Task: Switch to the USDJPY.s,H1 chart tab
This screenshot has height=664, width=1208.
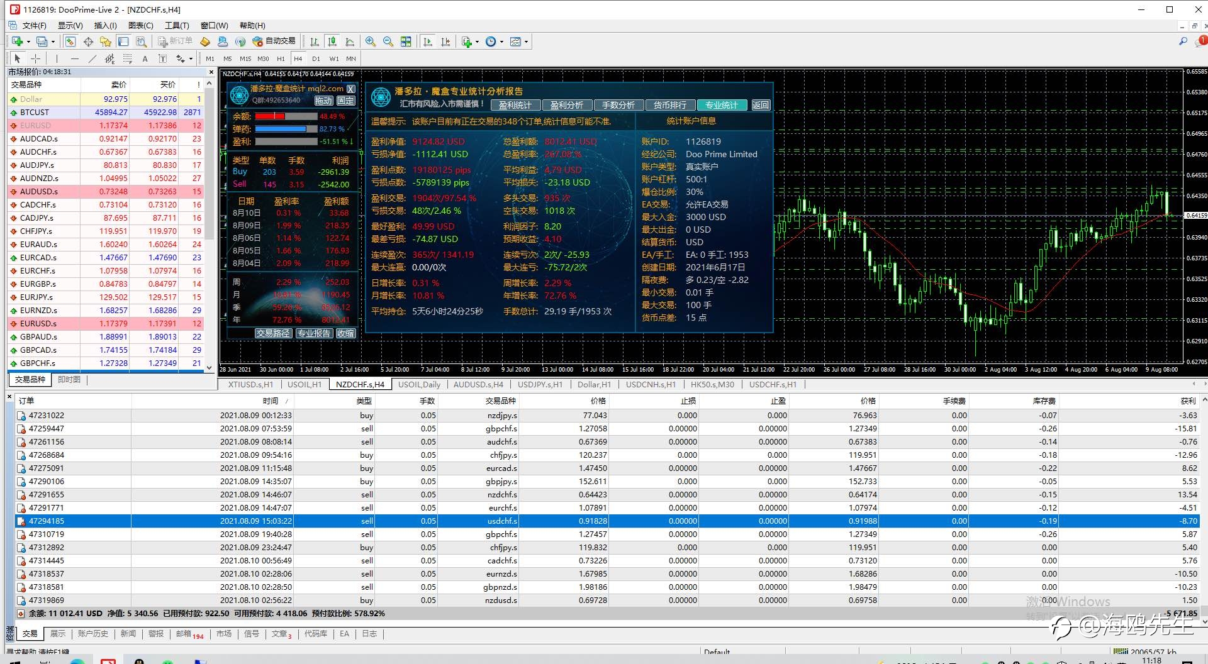Action: pyautogui.click(x=540, y=384)
